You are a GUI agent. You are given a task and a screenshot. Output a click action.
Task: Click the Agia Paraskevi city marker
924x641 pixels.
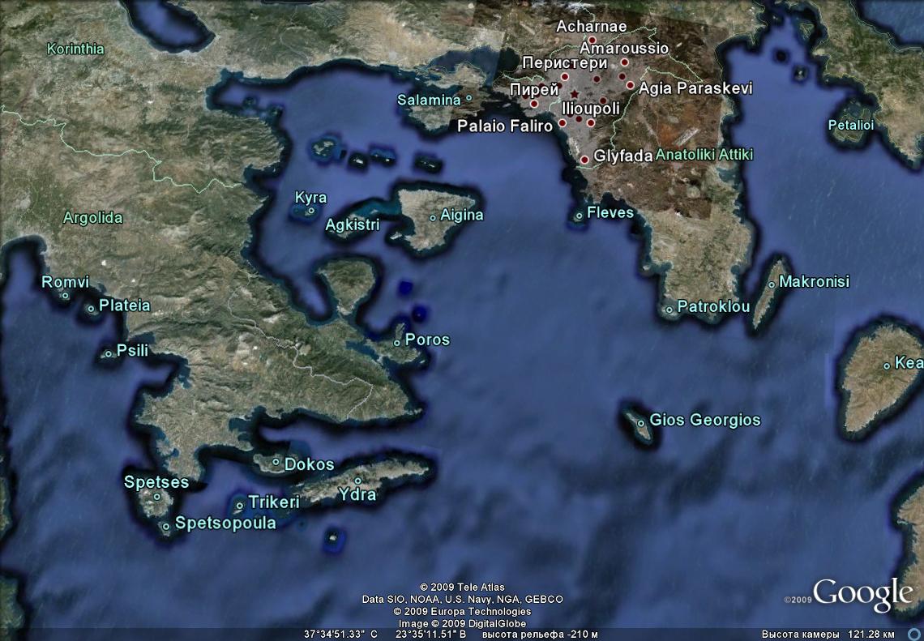(630, 85)
